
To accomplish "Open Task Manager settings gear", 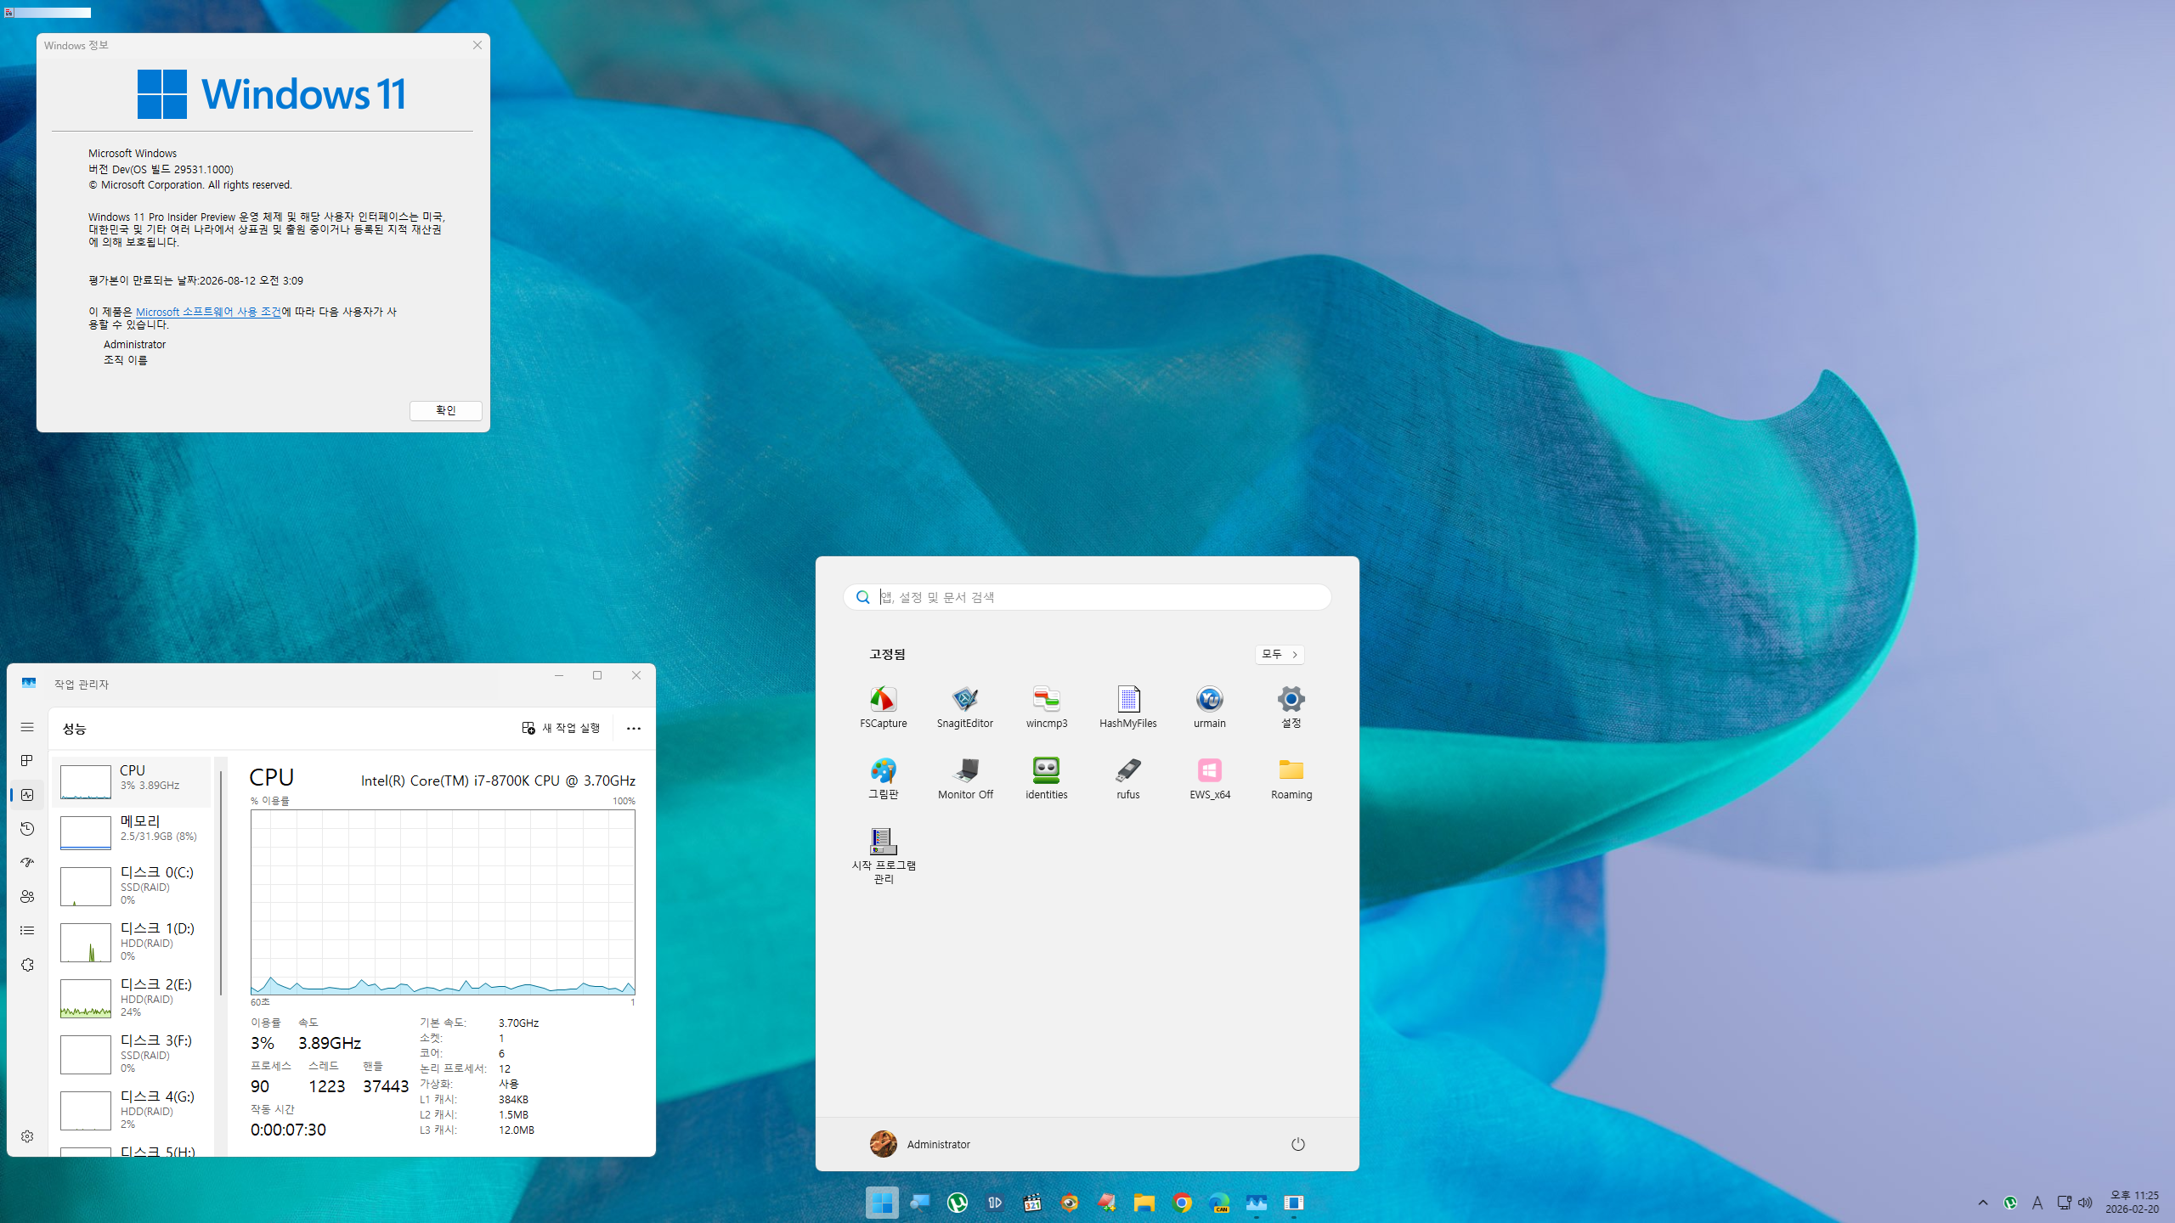I will tap(27, 1136).
